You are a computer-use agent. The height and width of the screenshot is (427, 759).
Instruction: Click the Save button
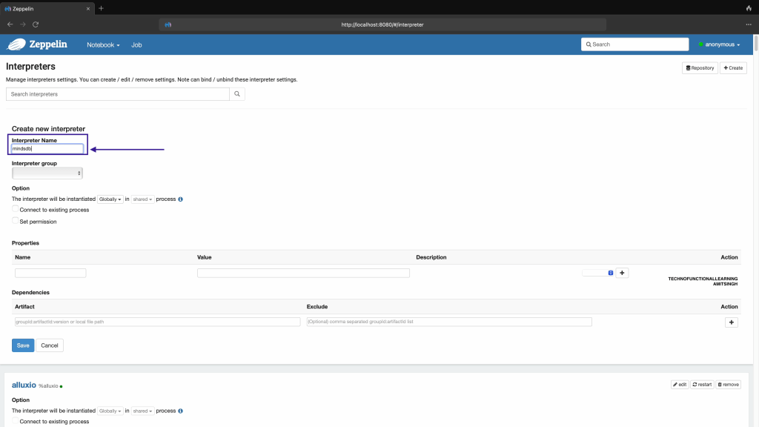(x=23, y=345)
